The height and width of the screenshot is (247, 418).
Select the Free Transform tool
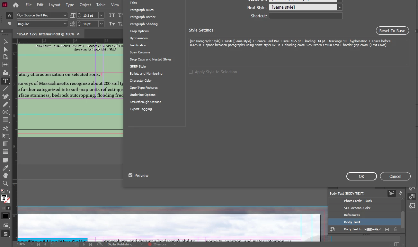click(5, 136)
